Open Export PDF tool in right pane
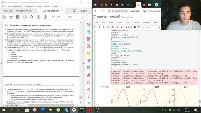This screenshot has height=113, width=201. click(x=89, y=32)
